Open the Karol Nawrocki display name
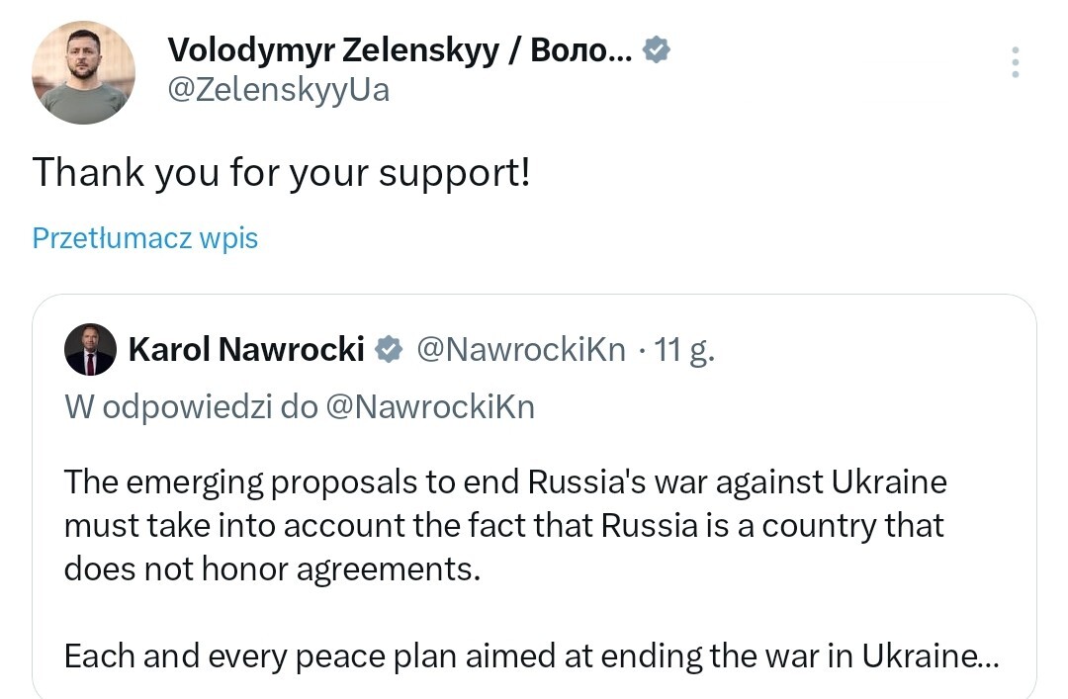 (246, 349)
